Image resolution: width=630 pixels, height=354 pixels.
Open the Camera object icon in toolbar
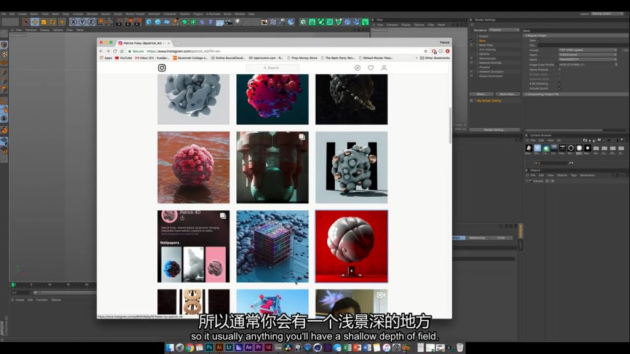coord(229,22)
